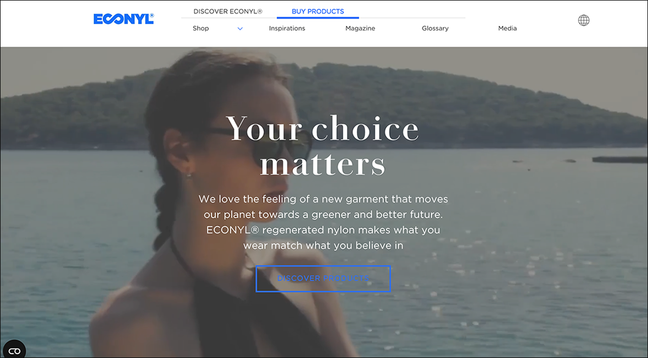The image size is (648, 358).
Task: Expand the Shop chevron arrow
Action: [240, 29]
